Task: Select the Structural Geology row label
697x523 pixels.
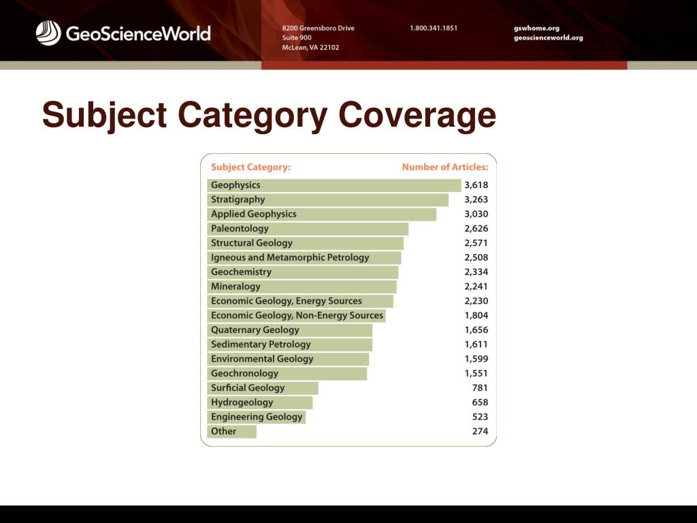Action: [252, 243]
